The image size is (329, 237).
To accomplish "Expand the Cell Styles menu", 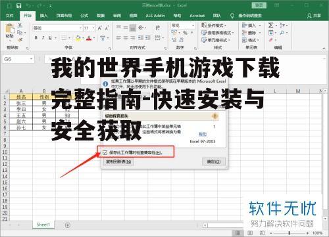I will point(216,40).
